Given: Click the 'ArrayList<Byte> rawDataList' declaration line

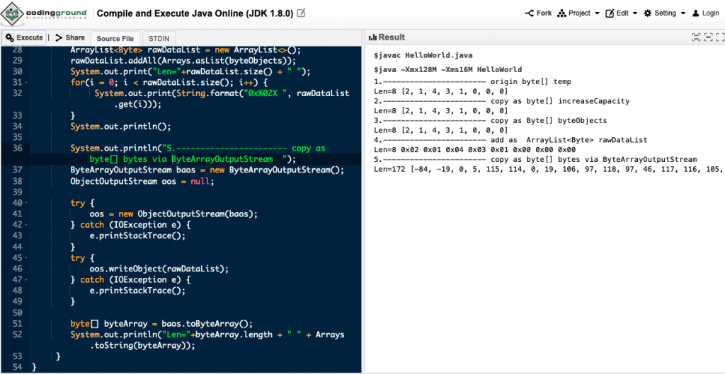Looking at the screenshot, I should [185, 50].
